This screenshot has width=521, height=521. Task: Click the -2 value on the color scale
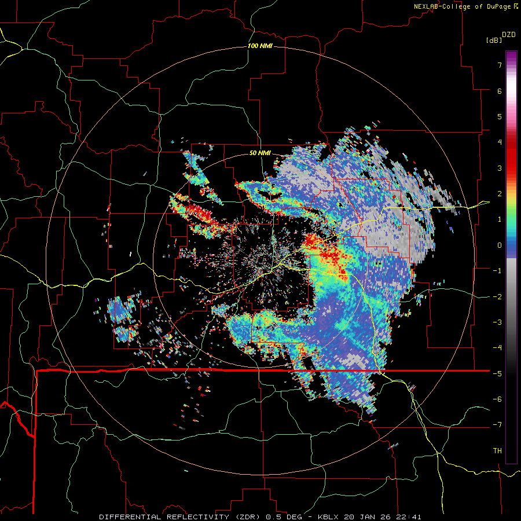tap(497, 297)
